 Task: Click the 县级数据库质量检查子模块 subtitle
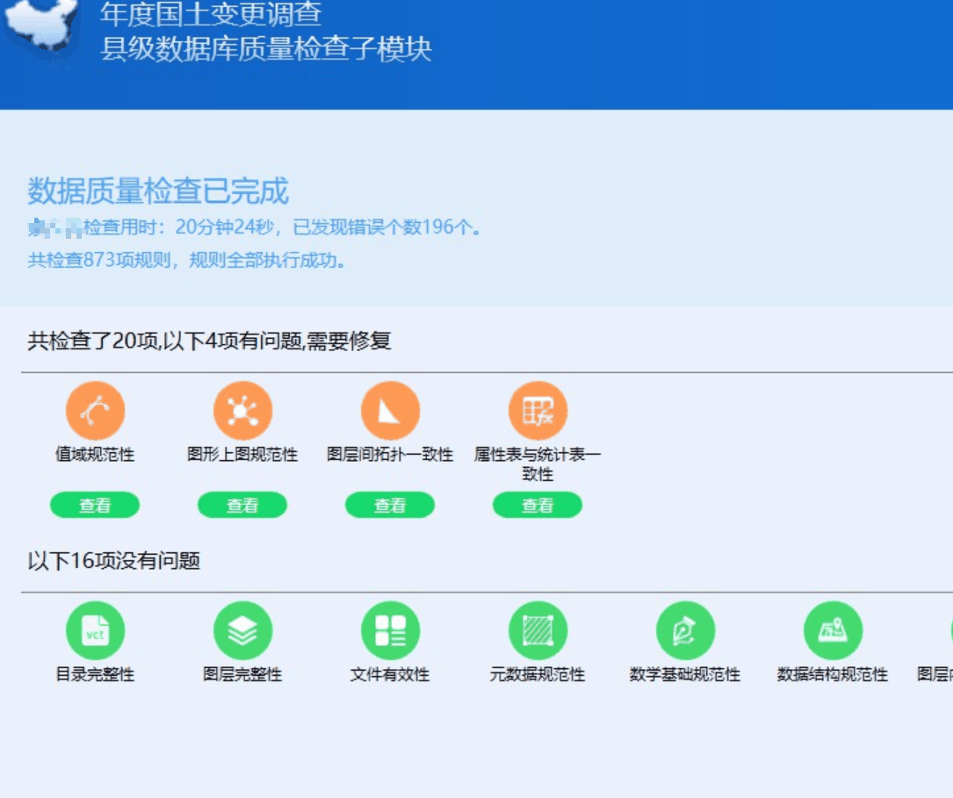pyautogui.click(x=265, y=49)
